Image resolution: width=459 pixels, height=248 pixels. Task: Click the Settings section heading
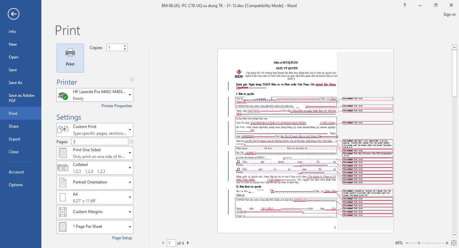point(69,117)
